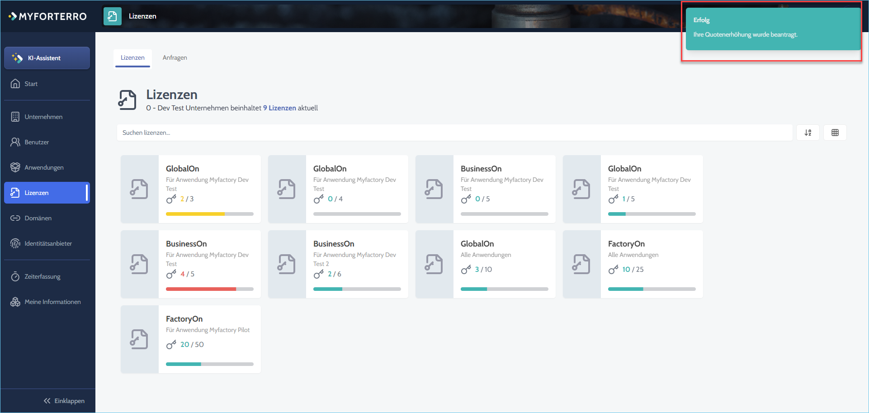Open GlobalOn Alle Anwendungen license card

tap(486, 264)
